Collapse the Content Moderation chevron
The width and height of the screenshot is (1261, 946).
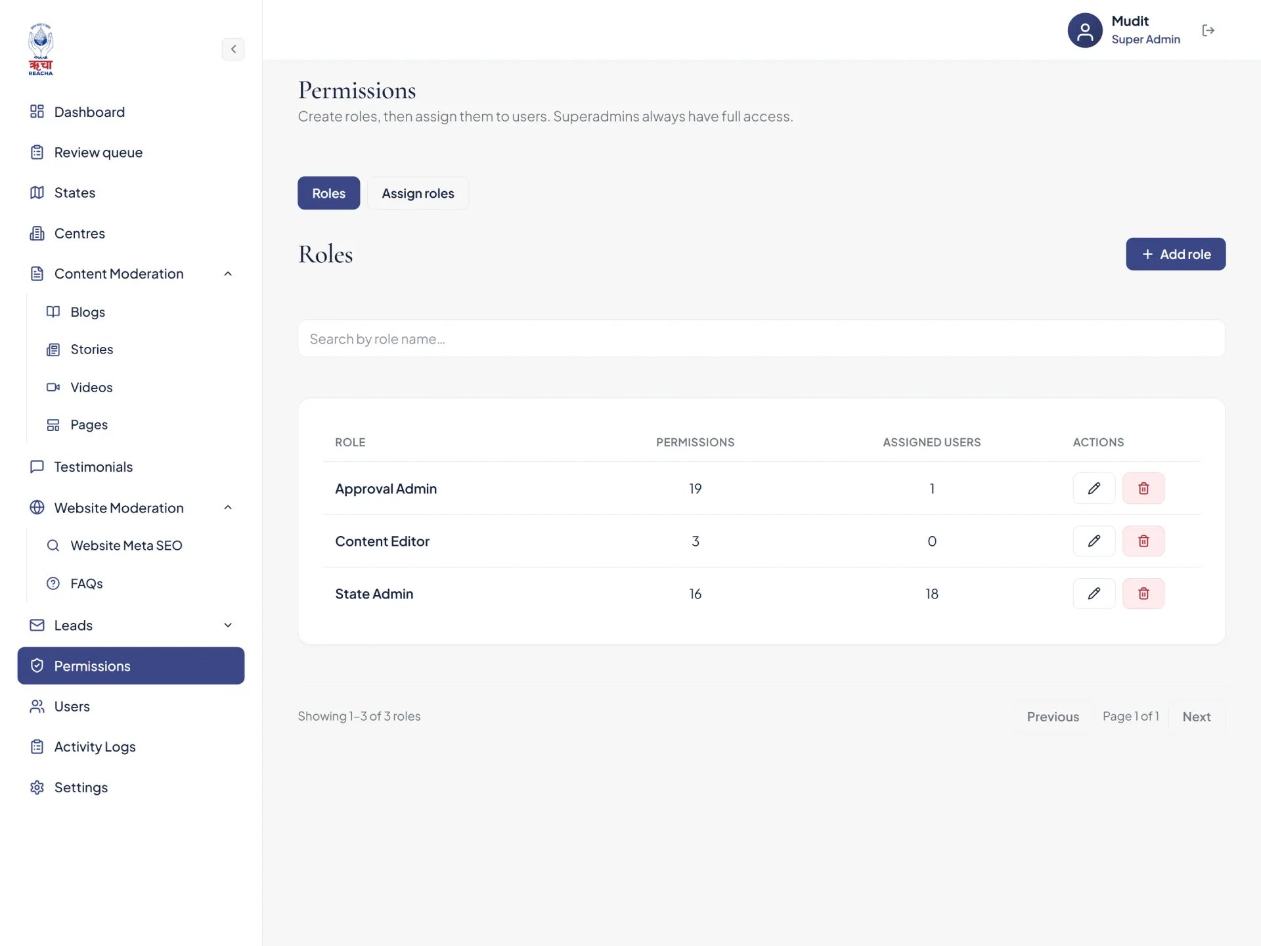coord(228,273)
